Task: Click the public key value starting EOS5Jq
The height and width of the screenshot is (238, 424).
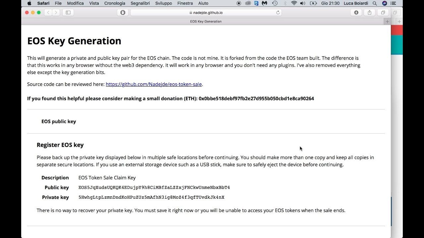Action: (x=154, y=188)
